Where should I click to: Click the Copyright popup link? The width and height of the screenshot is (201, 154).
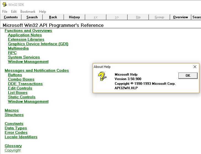click(13, 150)
